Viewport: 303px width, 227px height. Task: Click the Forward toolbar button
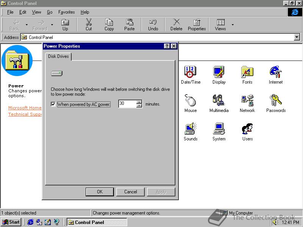(40, 25)
